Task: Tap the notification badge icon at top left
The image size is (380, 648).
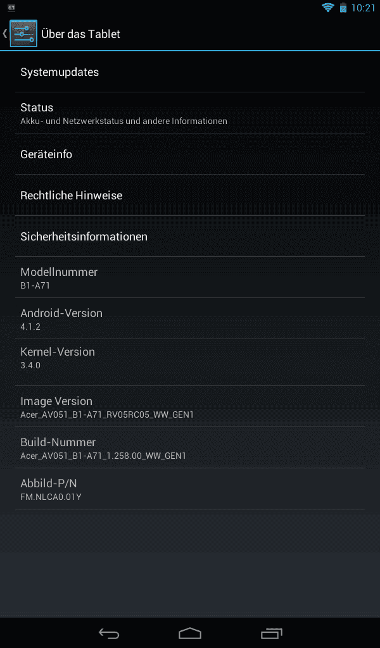Action: tap(11, 8)
